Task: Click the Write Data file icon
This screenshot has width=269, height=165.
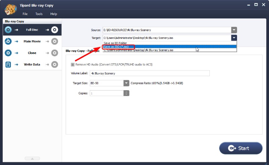Action: 8,64
